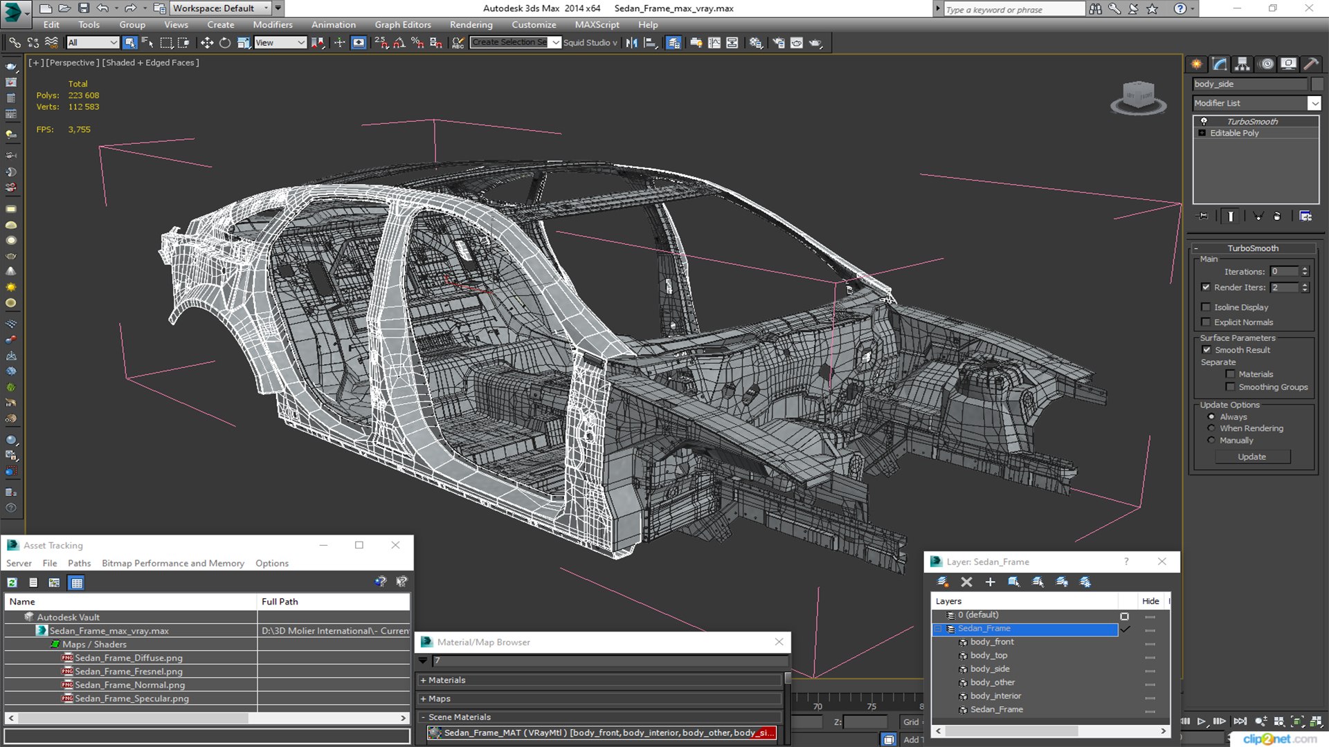Switch to the Hierarchy command panel
Screen dimensions: 1329x747
tap(1242, 64)
